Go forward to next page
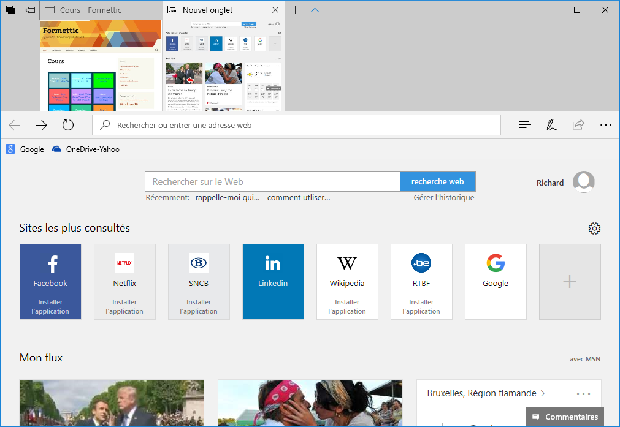This screenshot has width=620, height=427. [41, 125]
